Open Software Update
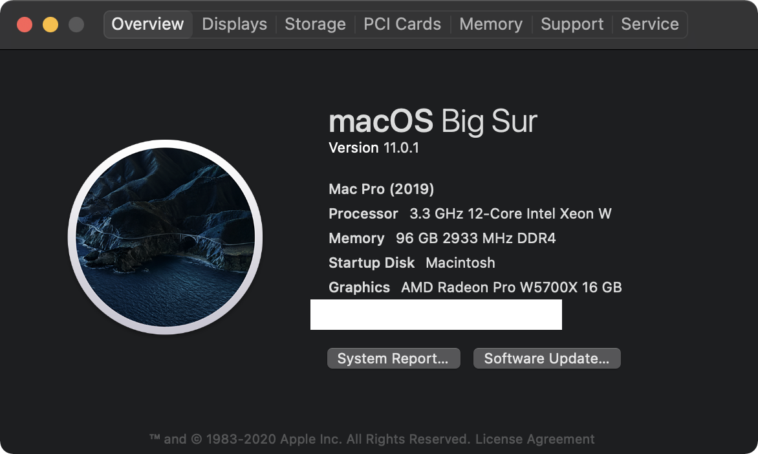Viewport: 758px width, 454px height. pyautogui.click(x=547, y=358)
